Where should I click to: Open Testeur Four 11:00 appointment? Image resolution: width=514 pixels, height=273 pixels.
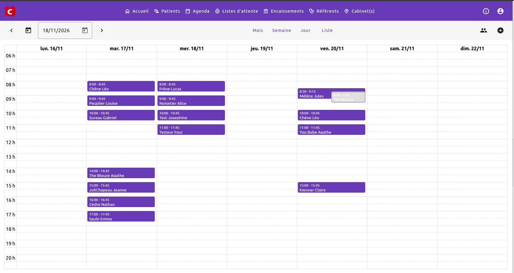tap(191, 130)
